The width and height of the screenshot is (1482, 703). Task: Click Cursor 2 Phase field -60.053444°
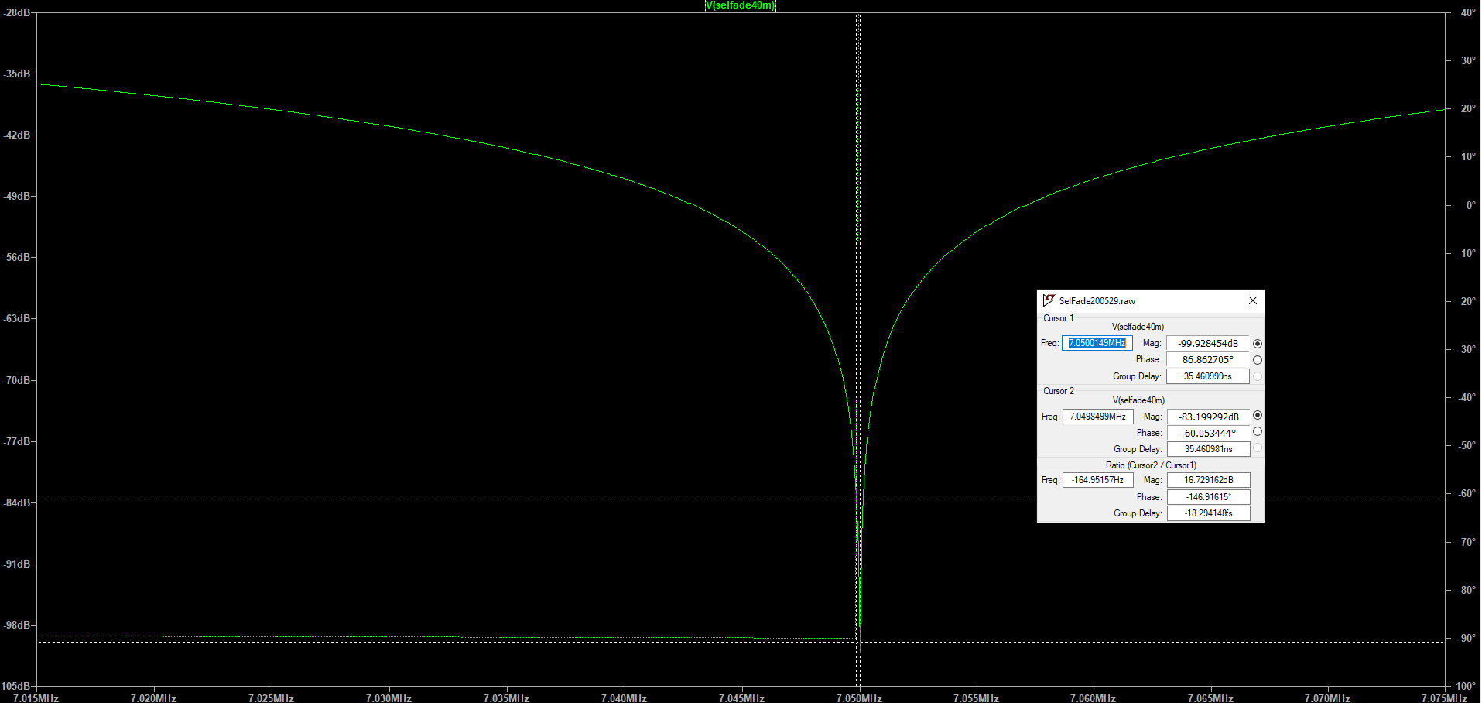(1209, 433)
